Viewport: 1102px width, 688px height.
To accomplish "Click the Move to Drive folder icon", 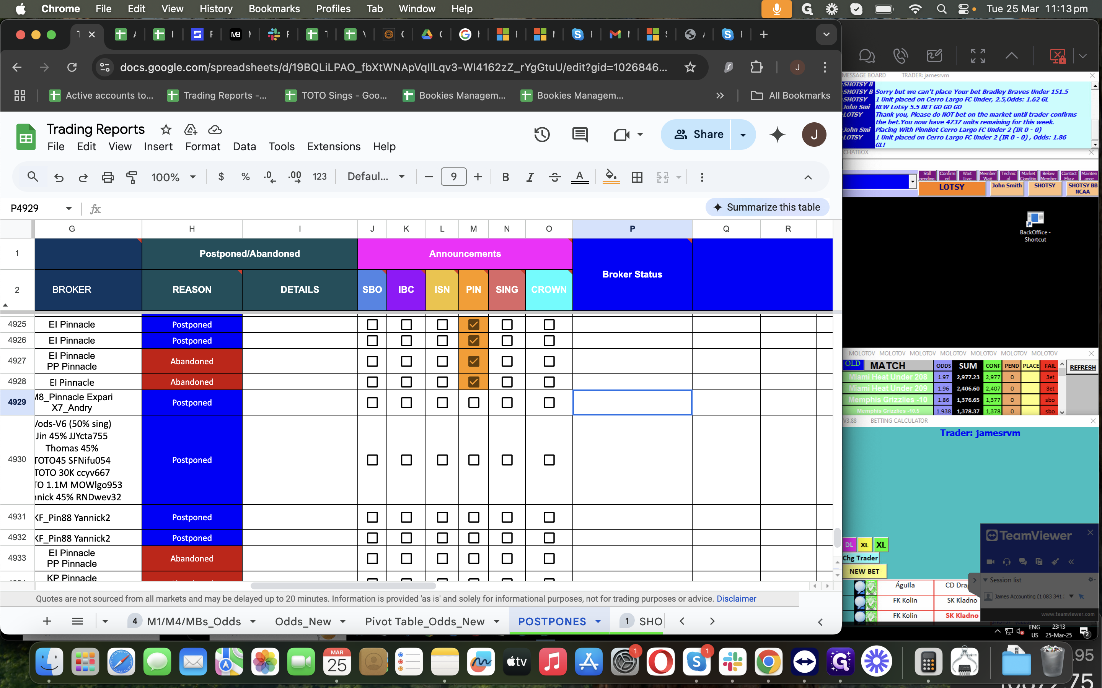I will [x=190, y=130].
